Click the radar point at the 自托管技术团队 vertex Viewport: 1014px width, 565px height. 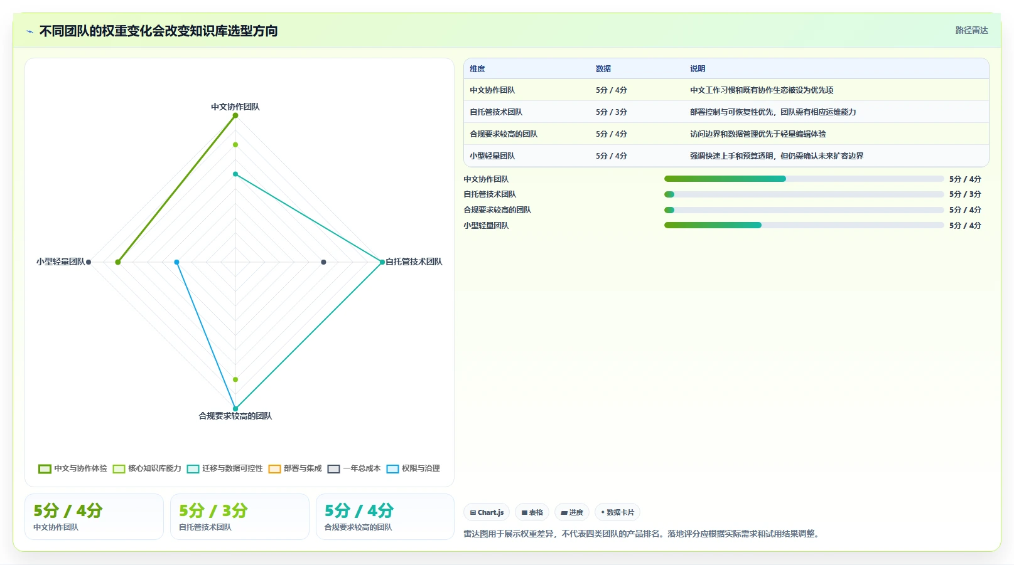pyautogui.click(x=382, y=262)
